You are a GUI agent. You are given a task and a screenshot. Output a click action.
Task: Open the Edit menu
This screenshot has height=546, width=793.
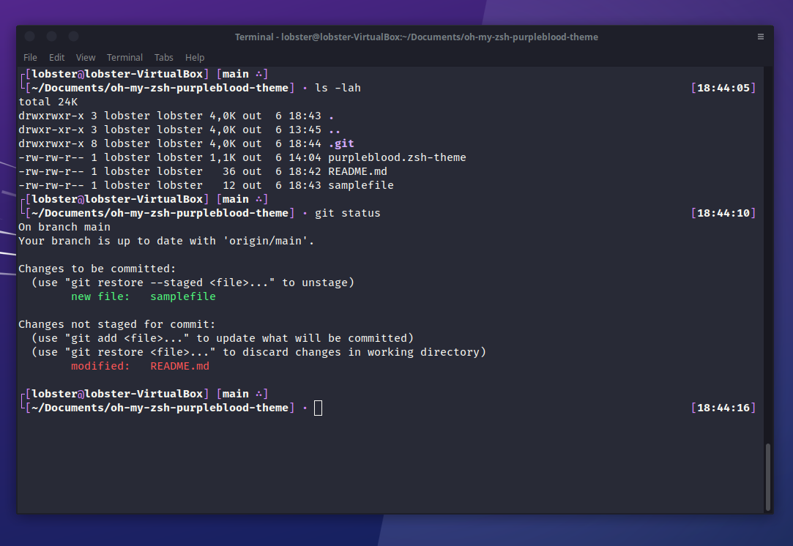point(57,57)
